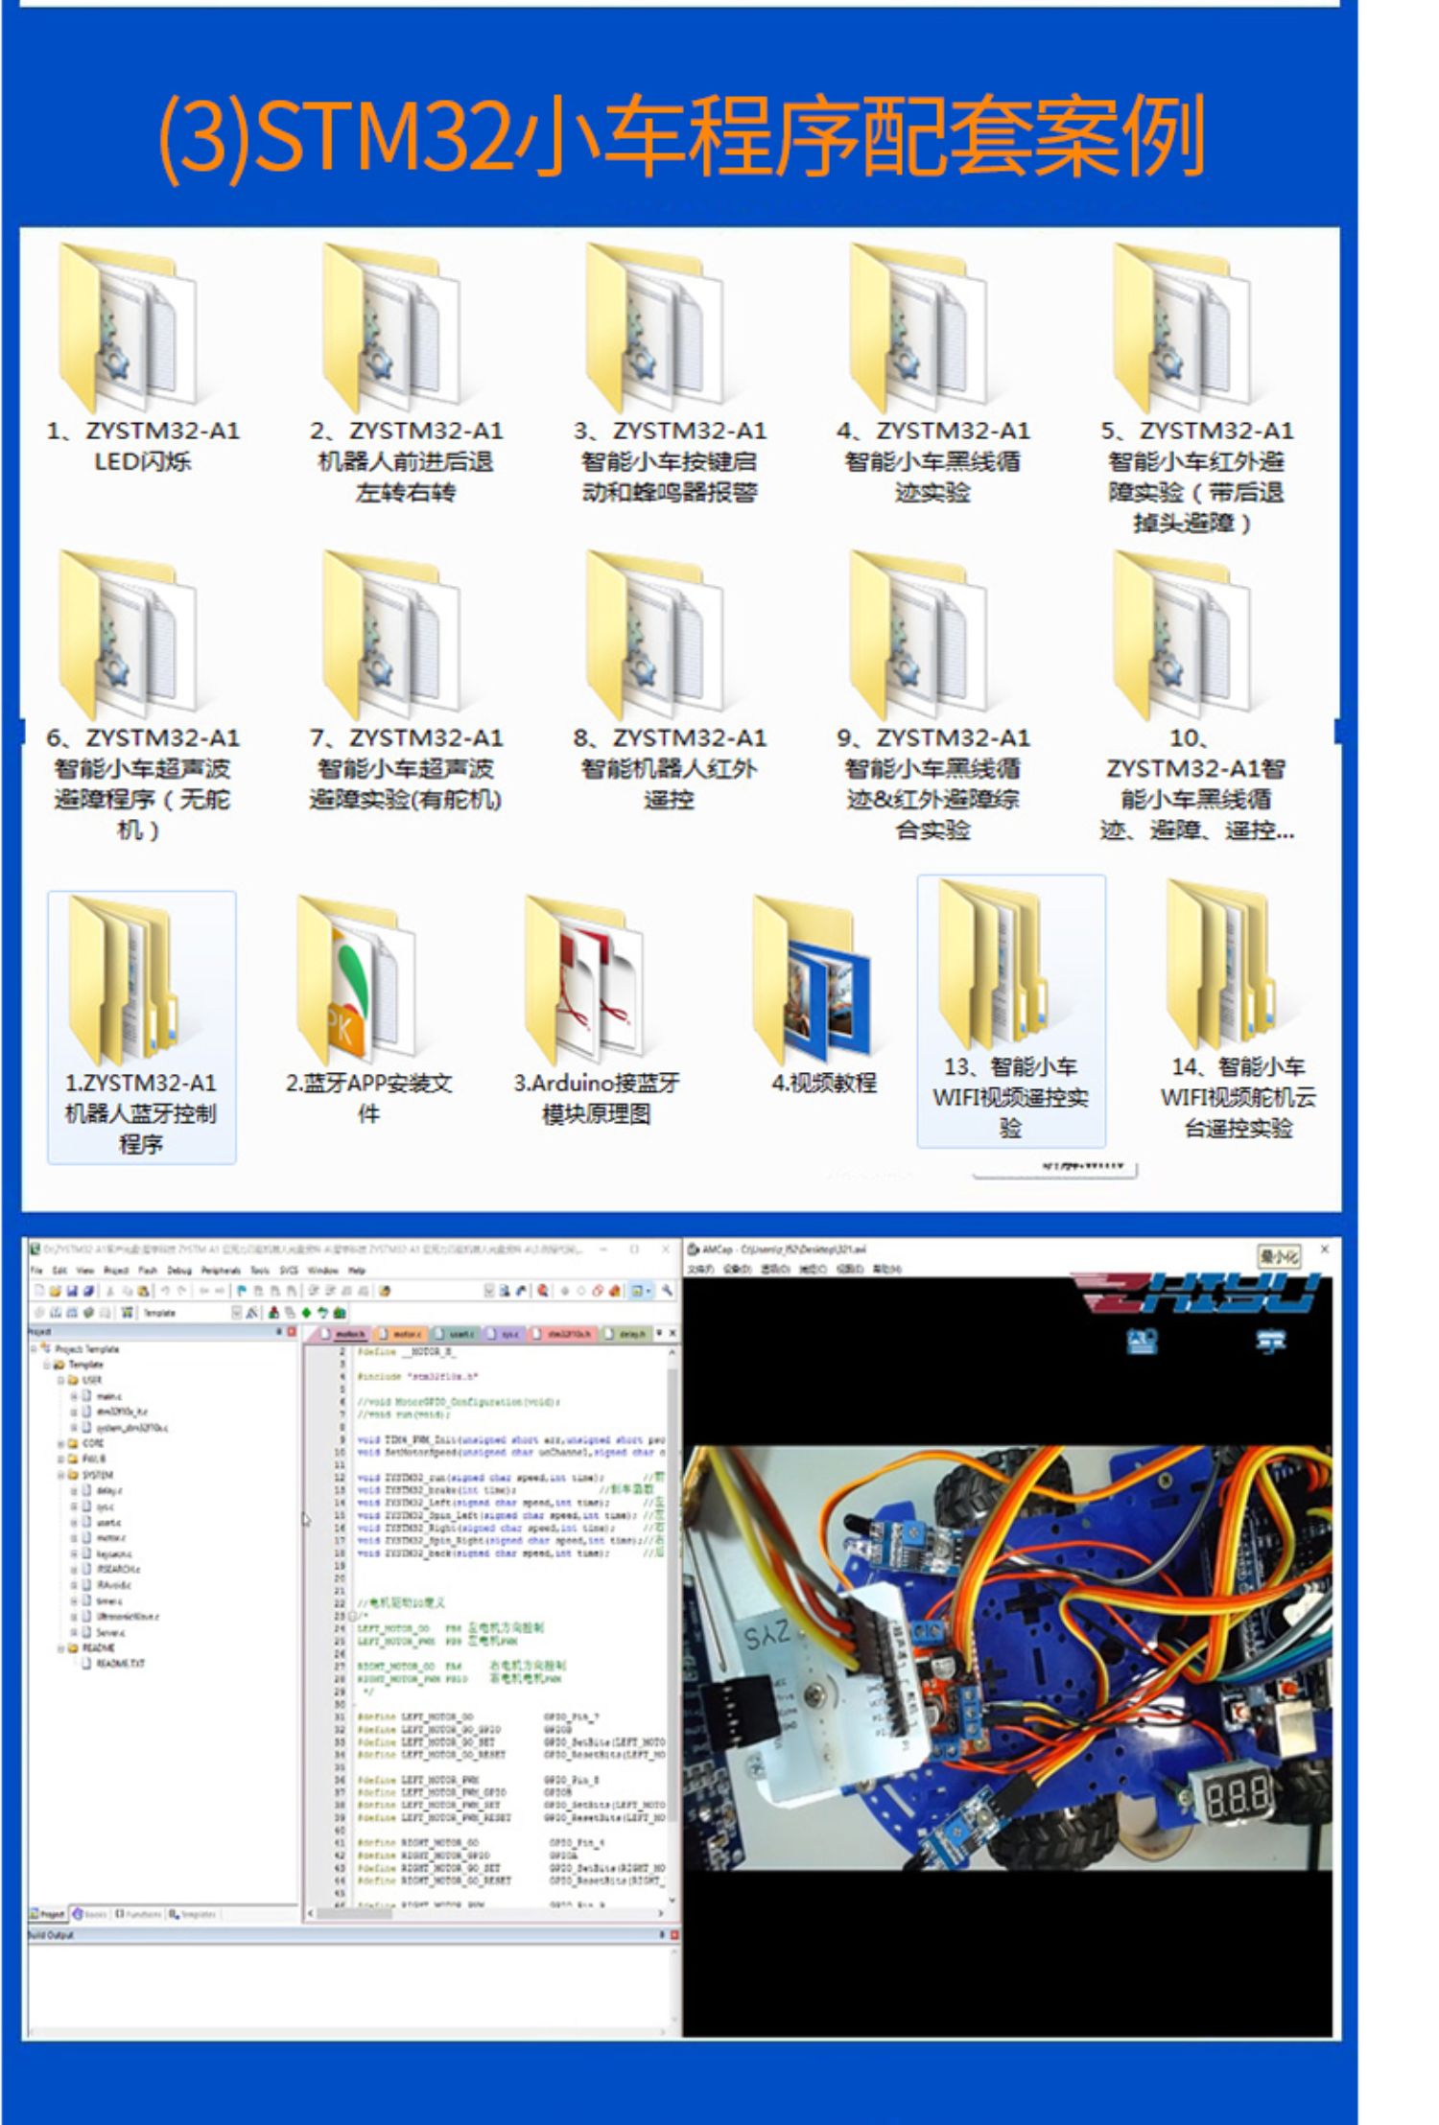Collapse the Project Template root node

pyautogui.click(x=35, y=1348)
